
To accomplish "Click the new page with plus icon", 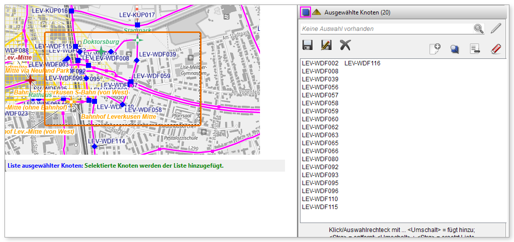I will tap(435, 49).
